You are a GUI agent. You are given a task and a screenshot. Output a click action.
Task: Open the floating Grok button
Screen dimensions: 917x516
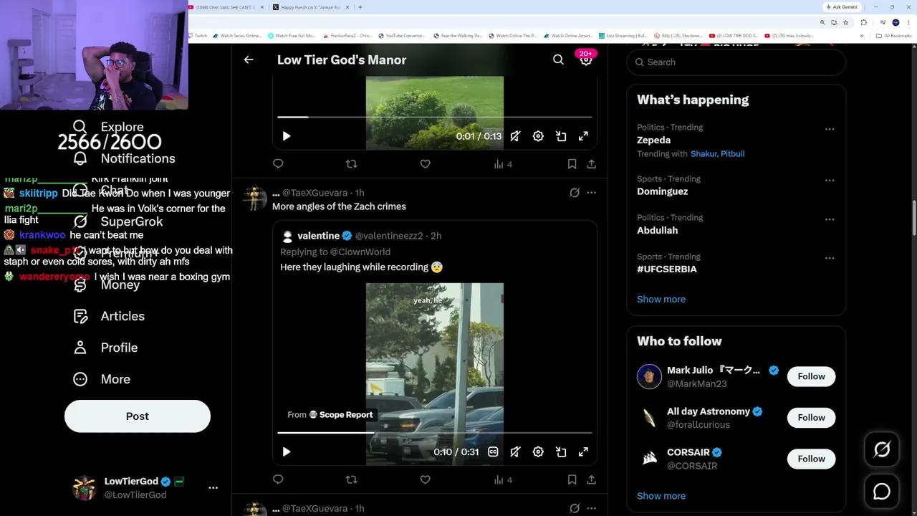tap(882, 449)
